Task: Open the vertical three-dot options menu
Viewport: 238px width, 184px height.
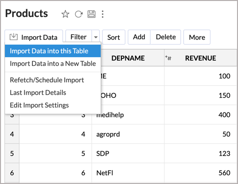Action: pos(103,14)
